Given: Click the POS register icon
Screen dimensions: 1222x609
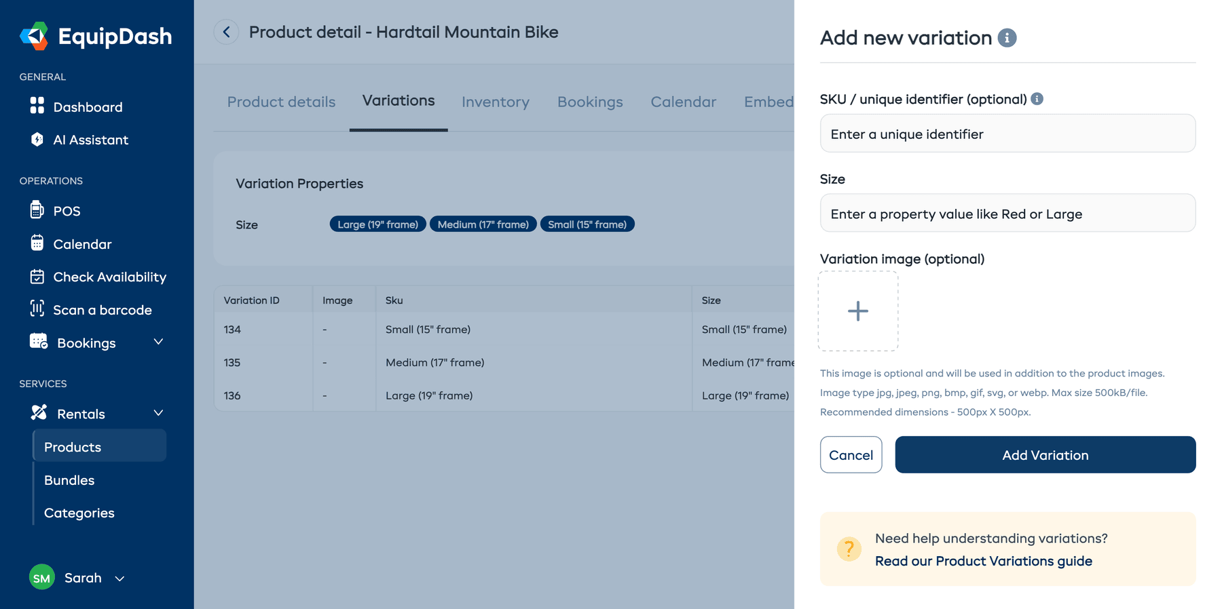Looking at the screenshot, I should click(x=37, y=210).
